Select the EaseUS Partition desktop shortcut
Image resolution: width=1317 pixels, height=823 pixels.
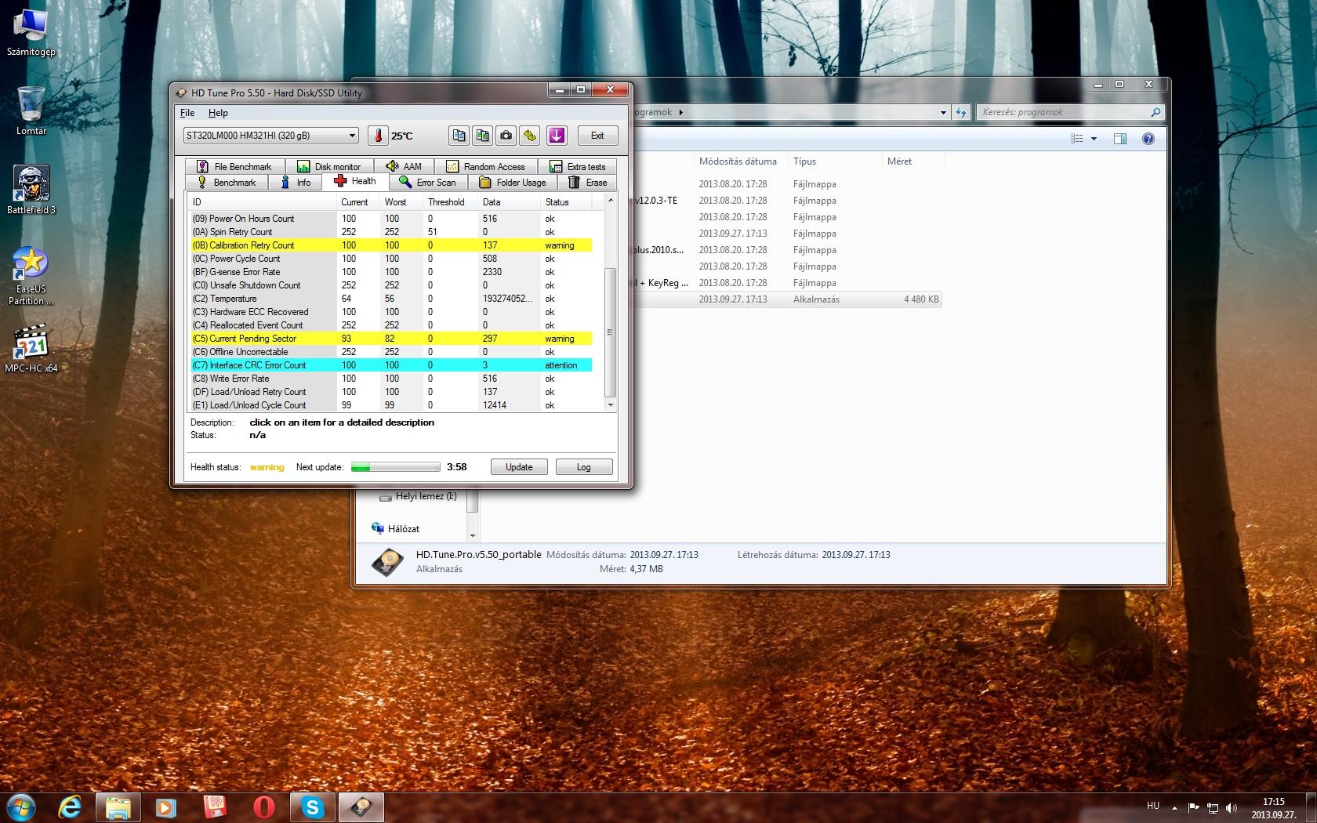[x=31, y=276]
